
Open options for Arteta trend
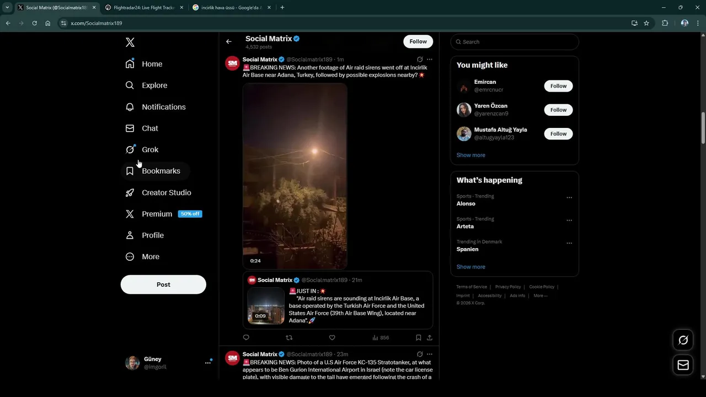click(569, 220)
